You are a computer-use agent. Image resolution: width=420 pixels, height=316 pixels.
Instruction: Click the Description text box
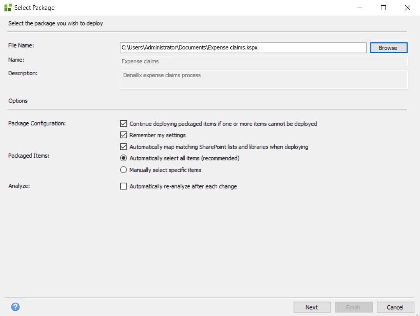point(264,79)
